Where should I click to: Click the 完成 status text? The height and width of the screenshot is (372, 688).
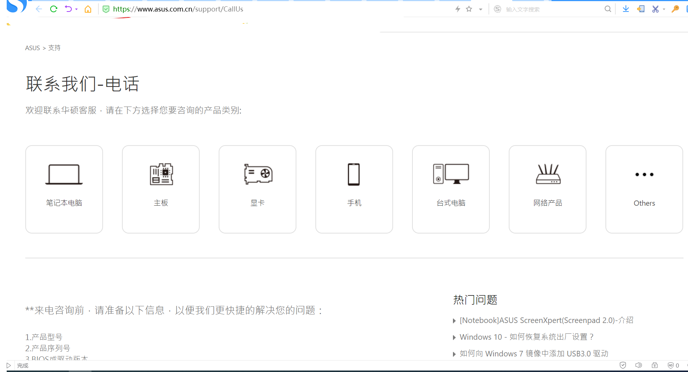point(23,366)
